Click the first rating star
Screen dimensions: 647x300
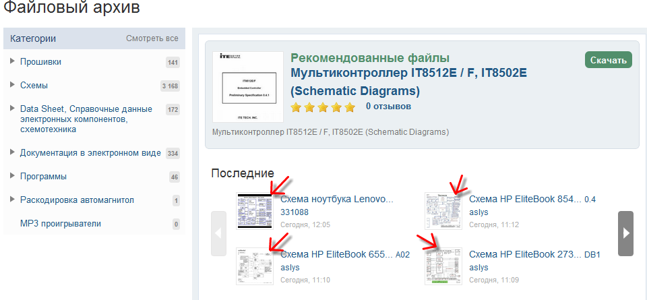(296, 107)
